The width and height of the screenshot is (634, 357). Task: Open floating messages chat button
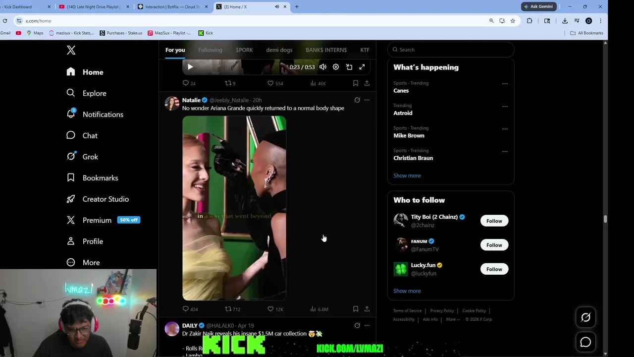(585, 342)
